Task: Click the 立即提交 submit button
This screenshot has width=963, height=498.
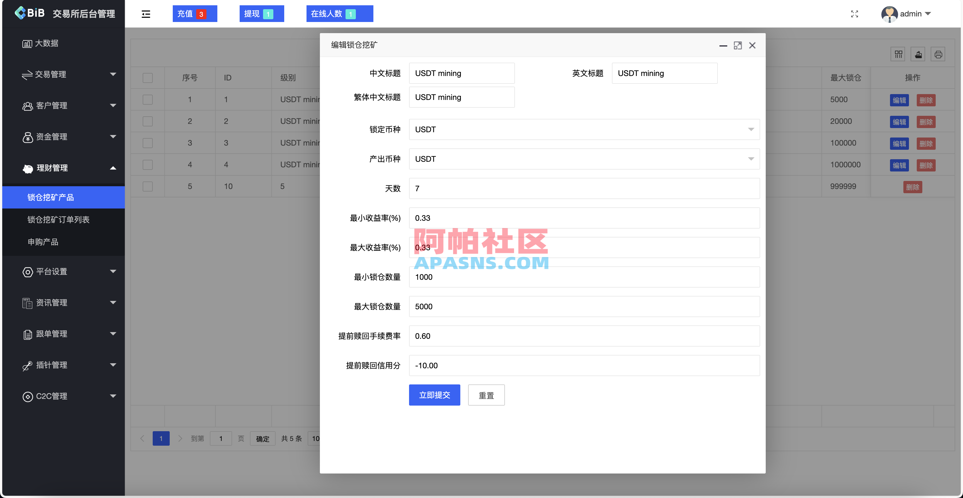Action: coord(434,395)
